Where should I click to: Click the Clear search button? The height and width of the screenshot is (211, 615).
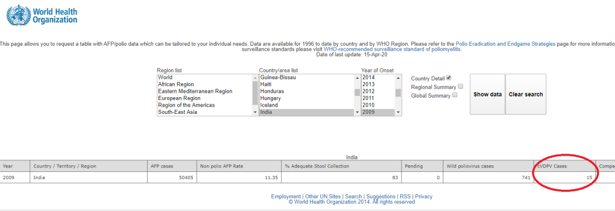tap(526, 94)
